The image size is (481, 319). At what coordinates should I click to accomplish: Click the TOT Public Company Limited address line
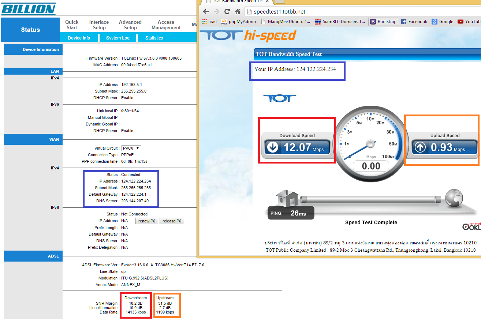[x=371, y=250]
